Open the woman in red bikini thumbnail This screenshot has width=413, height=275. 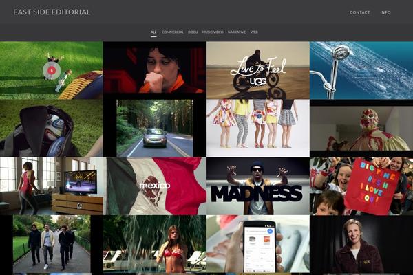pyautogui.click(x=155, y=244)
